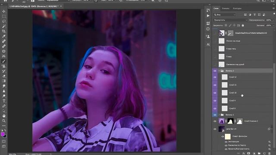Hide the Волосы 1 group
The height and width of the screenshot is (155, 276).
point(215,115)
